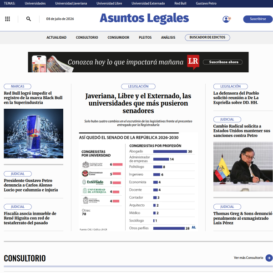
Task: Click the Javeriana university logo
Action: 92,165
